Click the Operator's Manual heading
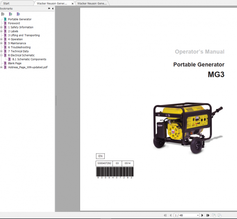The height and width of the screenshot is (219, 237). [199, 52]
